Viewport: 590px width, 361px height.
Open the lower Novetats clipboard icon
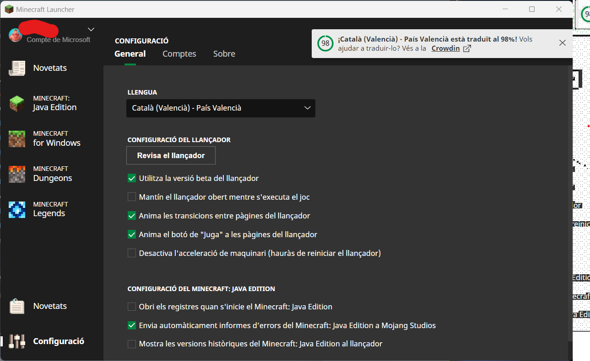click(17, 306)
